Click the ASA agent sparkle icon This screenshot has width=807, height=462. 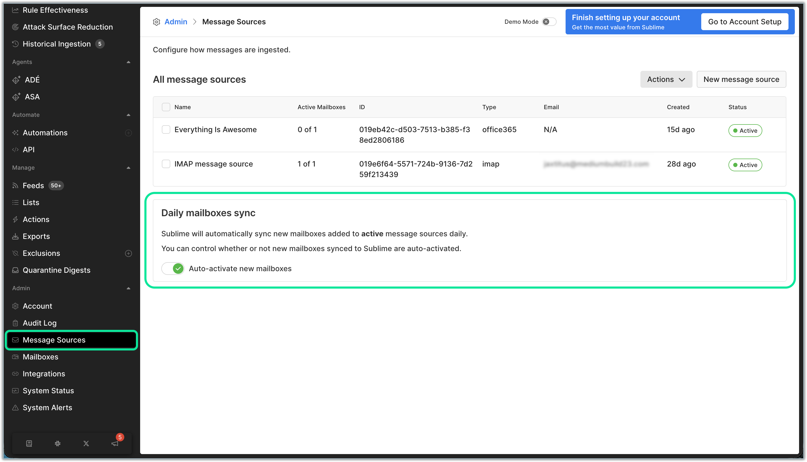point(16,97)
